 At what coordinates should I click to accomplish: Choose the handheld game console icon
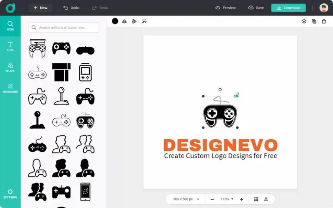(x=86, y=72)
